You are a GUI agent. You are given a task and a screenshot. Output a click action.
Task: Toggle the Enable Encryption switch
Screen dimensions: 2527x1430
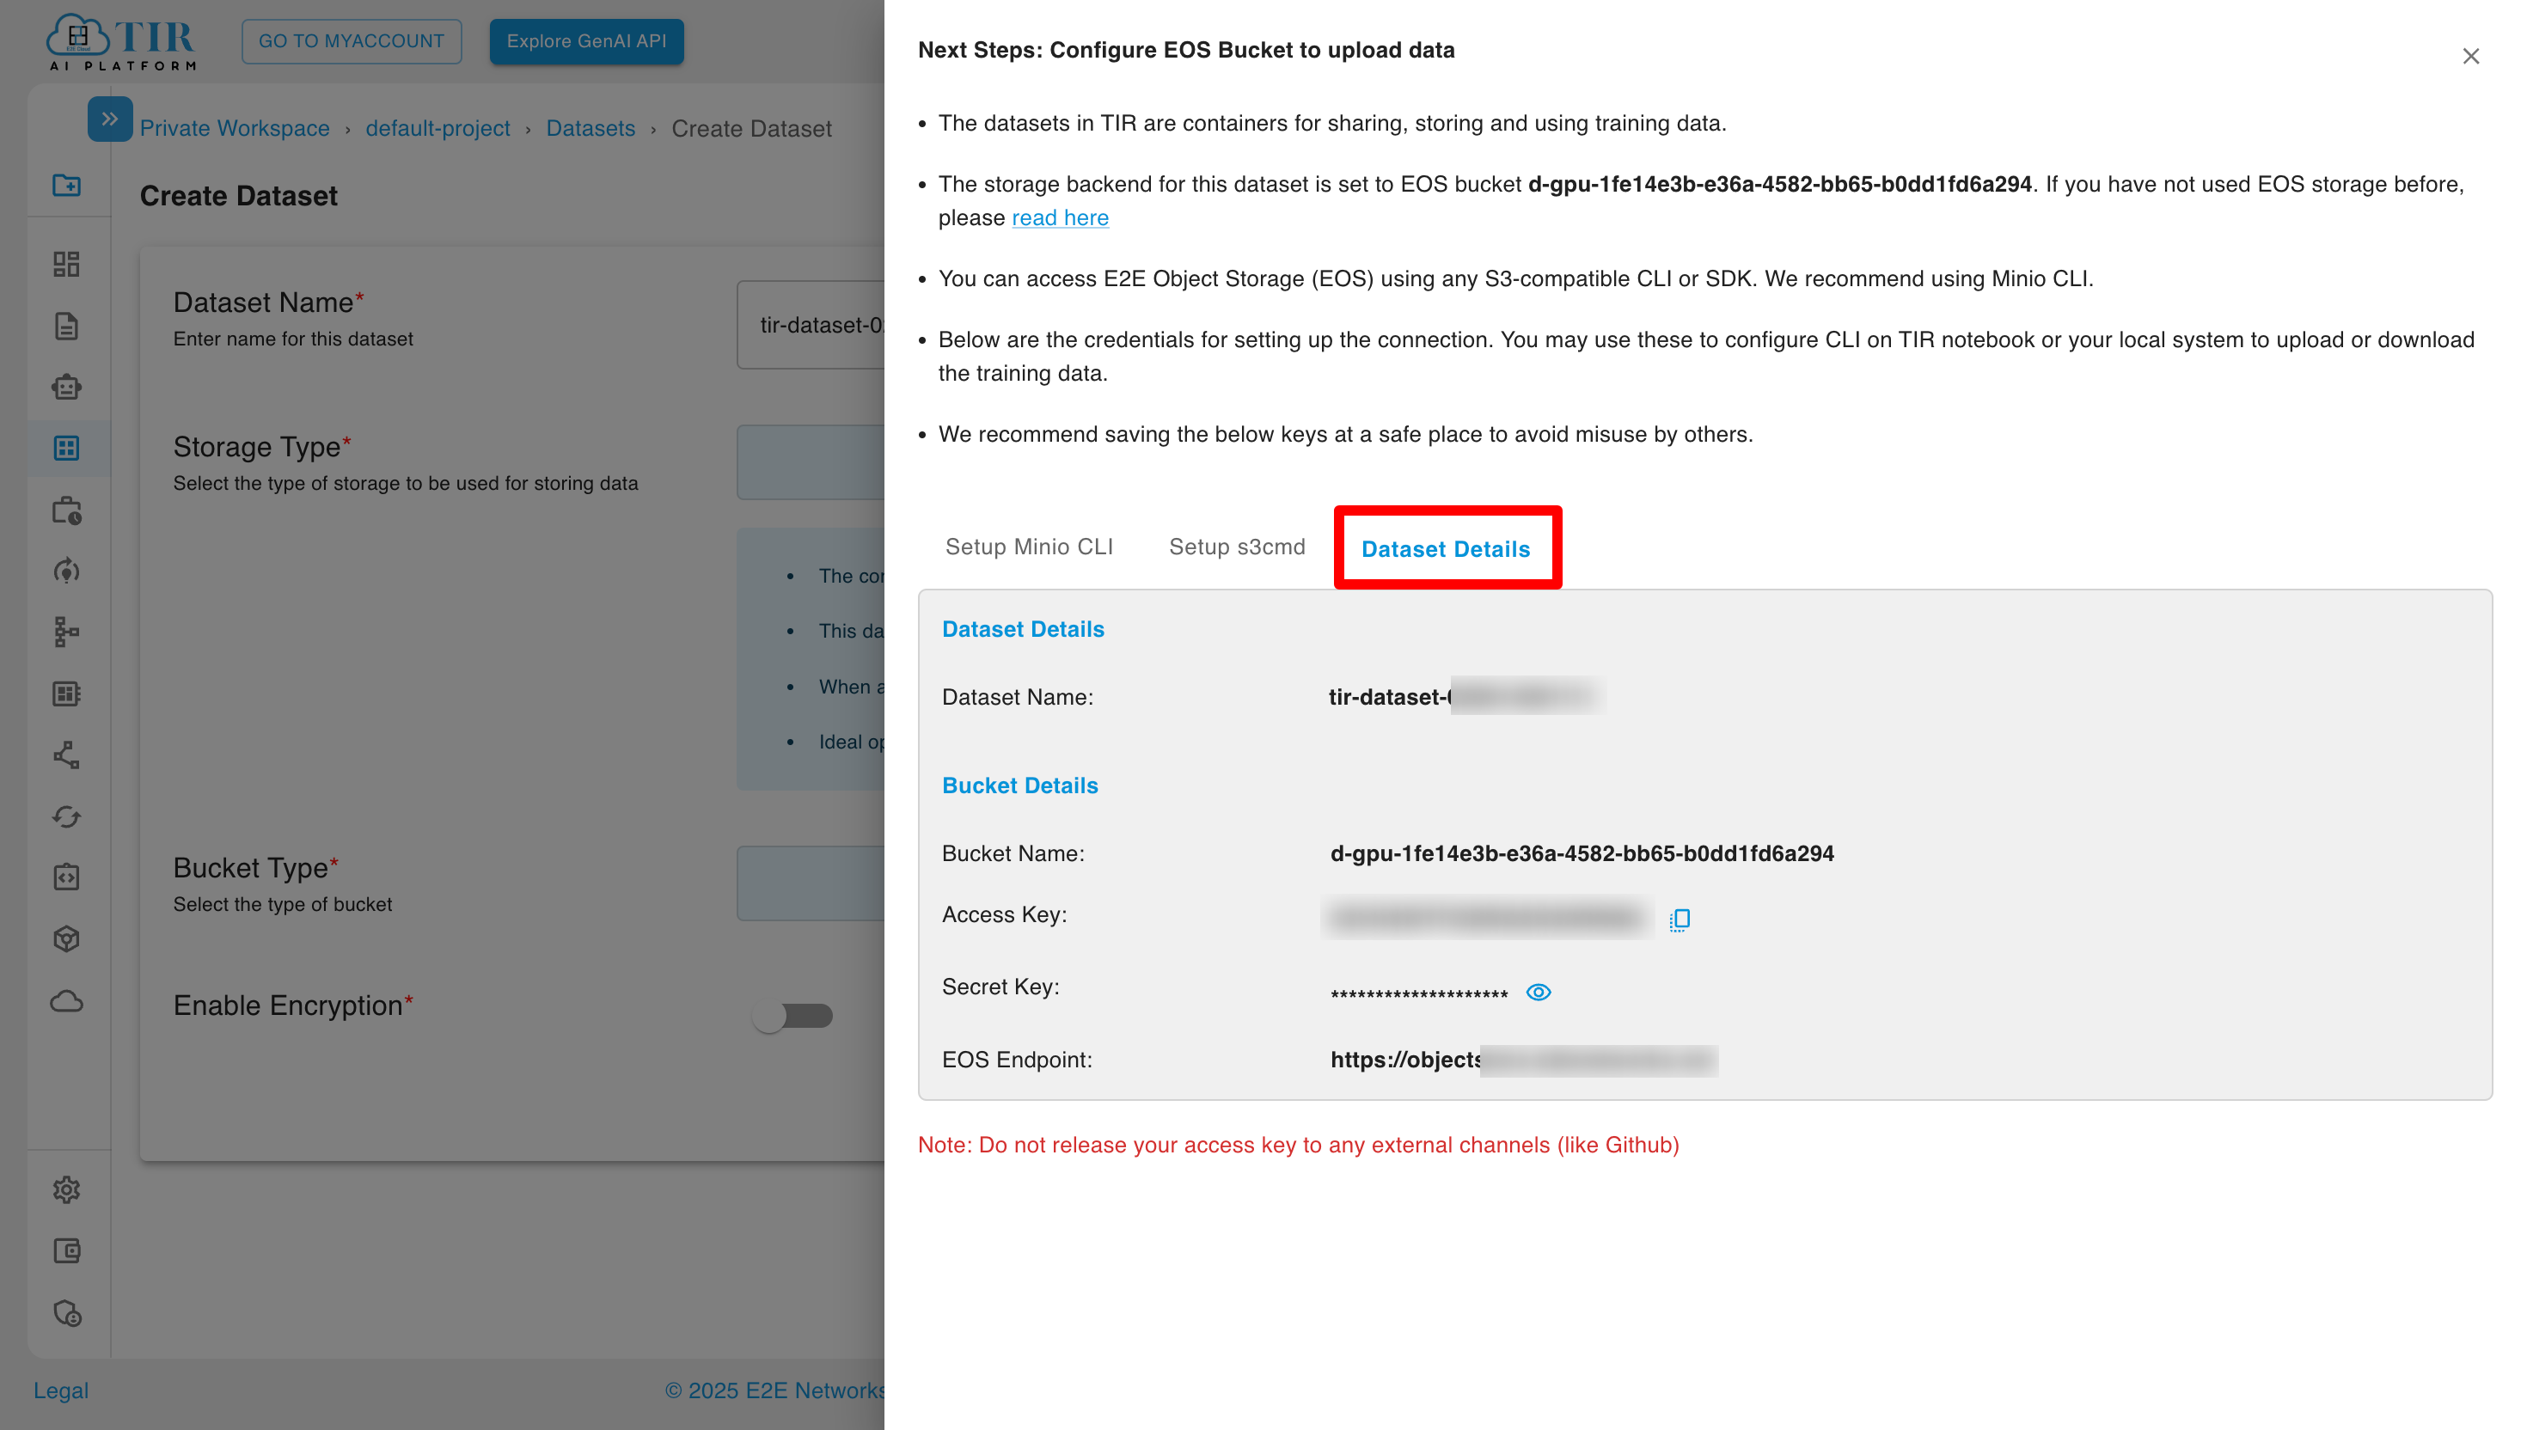click(792, 1015)
